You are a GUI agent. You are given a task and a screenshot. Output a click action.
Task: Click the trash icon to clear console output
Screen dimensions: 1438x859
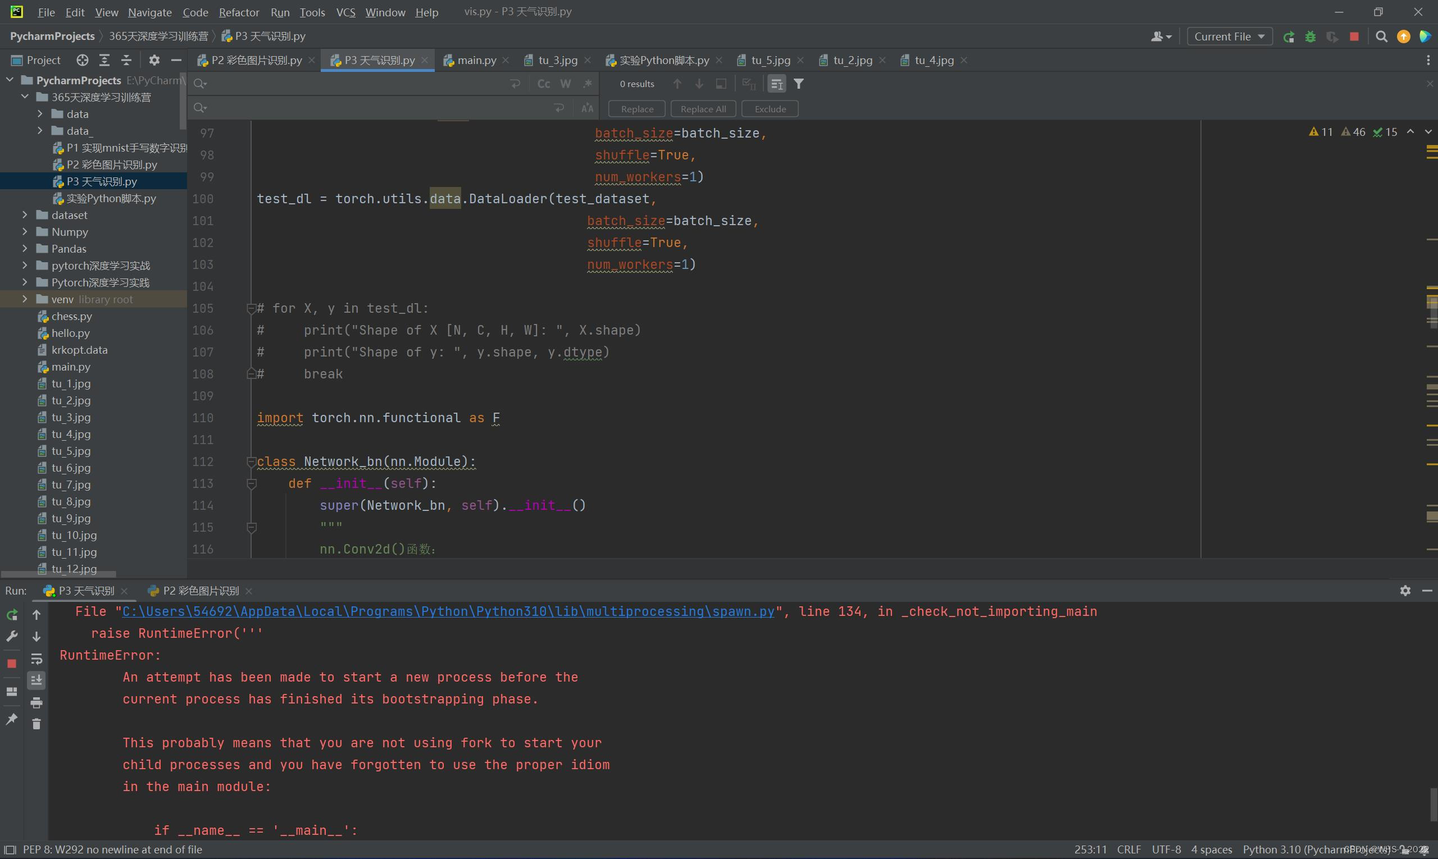37,724
